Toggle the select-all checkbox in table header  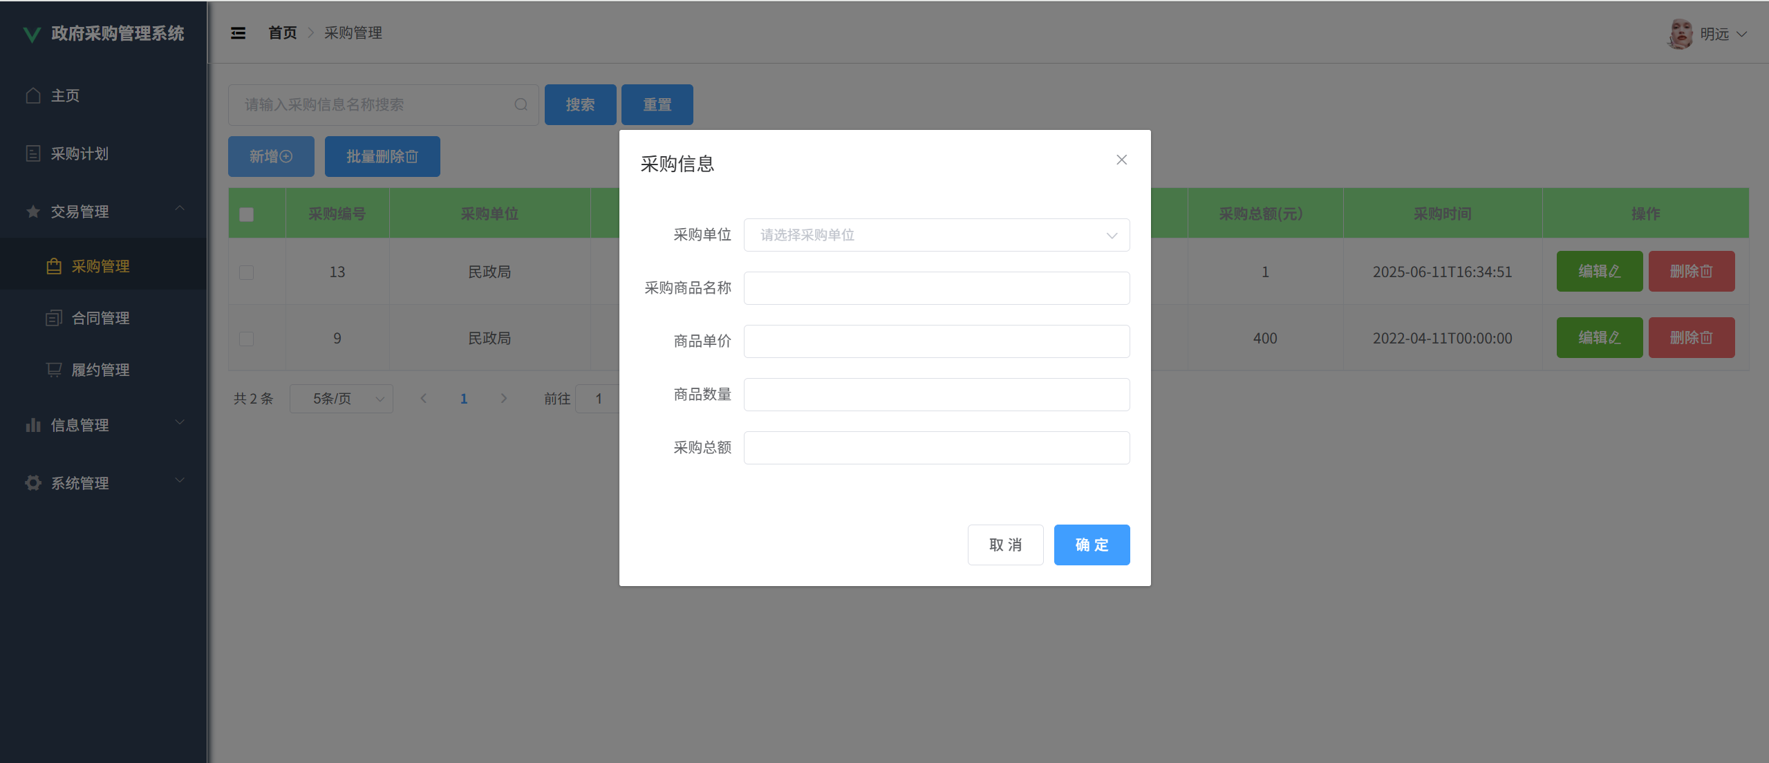point(247,214)
